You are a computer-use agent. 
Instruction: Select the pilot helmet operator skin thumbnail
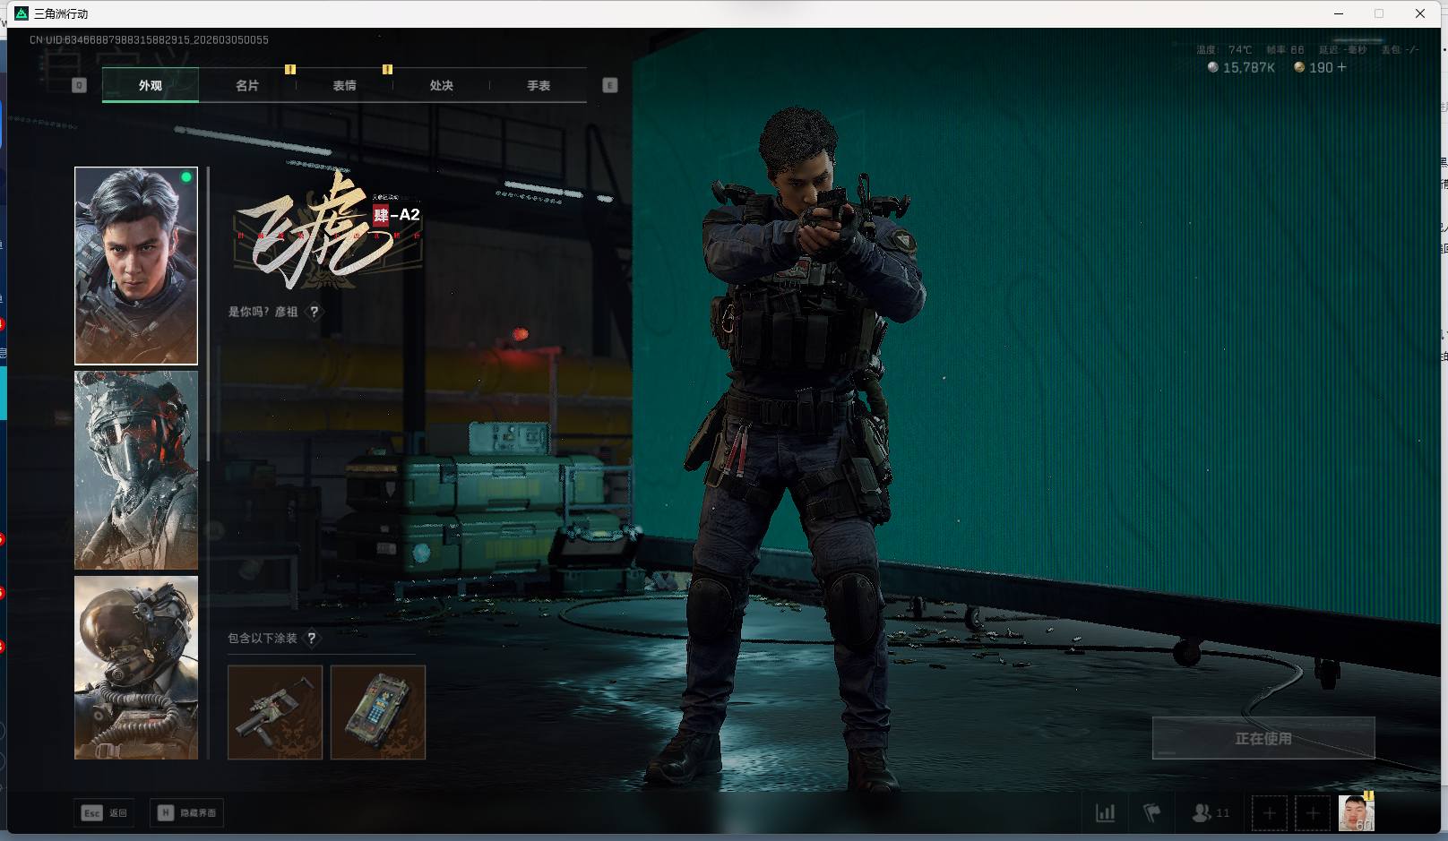pyautogui.click(x=136, y=667)
